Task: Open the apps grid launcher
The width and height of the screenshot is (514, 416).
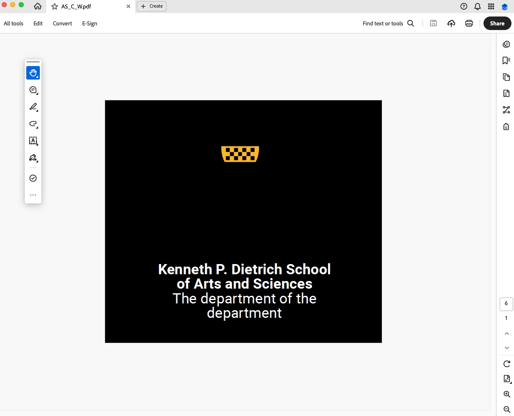Action: click(x=491, y=6)
